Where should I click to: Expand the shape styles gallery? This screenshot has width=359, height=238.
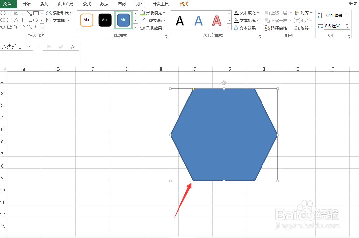coord(136,27)
